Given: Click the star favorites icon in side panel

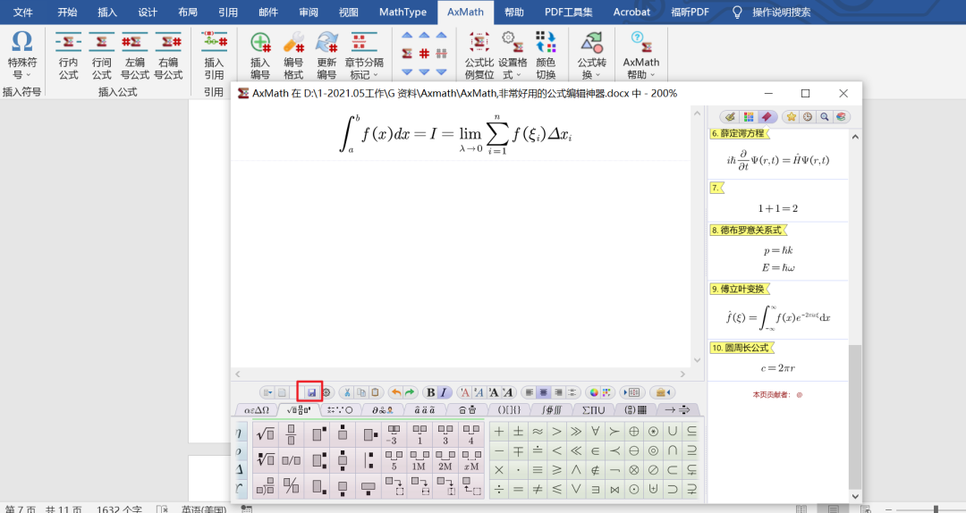Looking at the screenshot, I should point(791,117).
